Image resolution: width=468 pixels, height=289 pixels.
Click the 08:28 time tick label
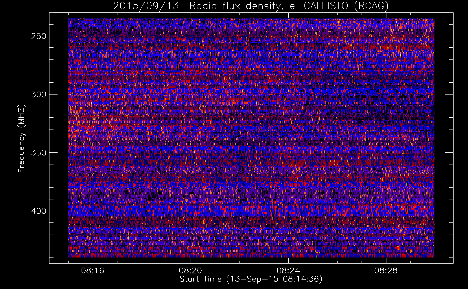386,271
